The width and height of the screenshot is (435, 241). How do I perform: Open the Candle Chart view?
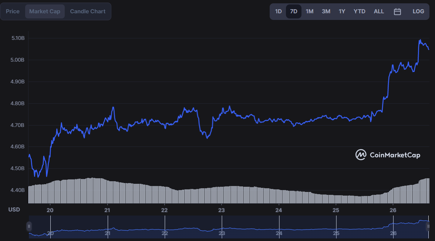pyautogui.click(x=88, y=11)
